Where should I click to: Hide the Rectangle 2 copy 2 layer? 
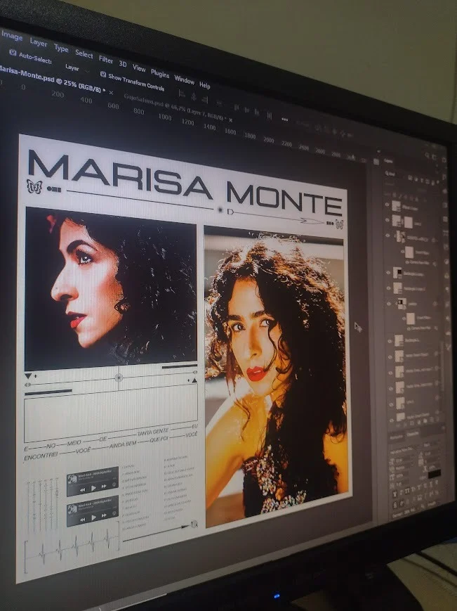[x=388, y=288]
